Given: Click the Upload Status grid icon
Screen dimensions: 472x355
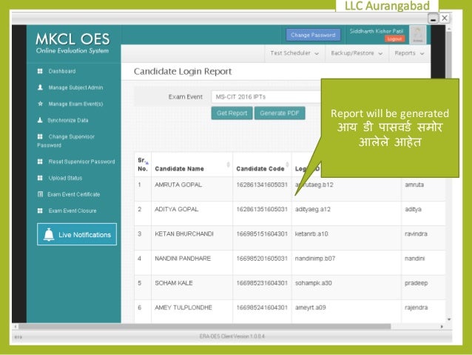Looking at the screenshot, I should [x=40, y=178].
